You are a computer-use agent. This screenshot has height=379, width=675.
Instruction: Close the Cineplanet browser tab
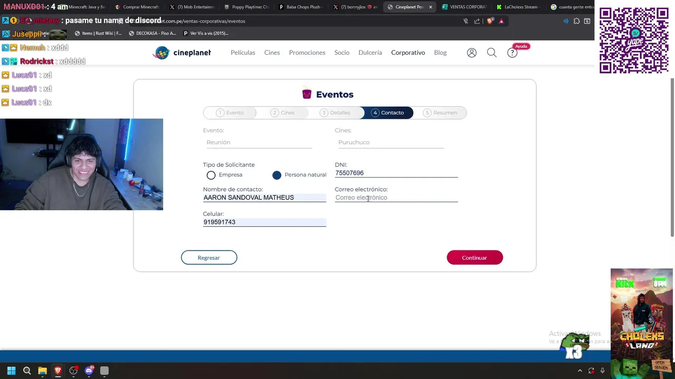pos(430,7)
